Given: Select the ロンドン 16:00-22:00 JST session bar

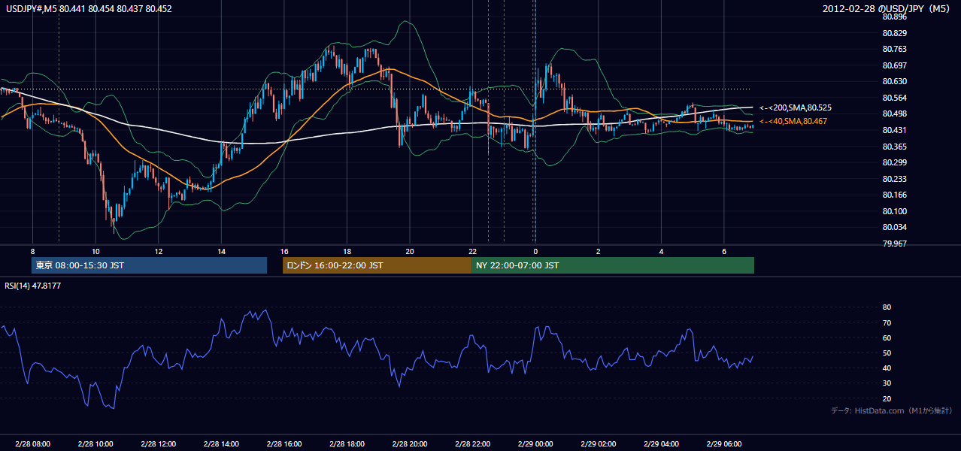Looking at the screenshot, I should [x=377, y=265].
